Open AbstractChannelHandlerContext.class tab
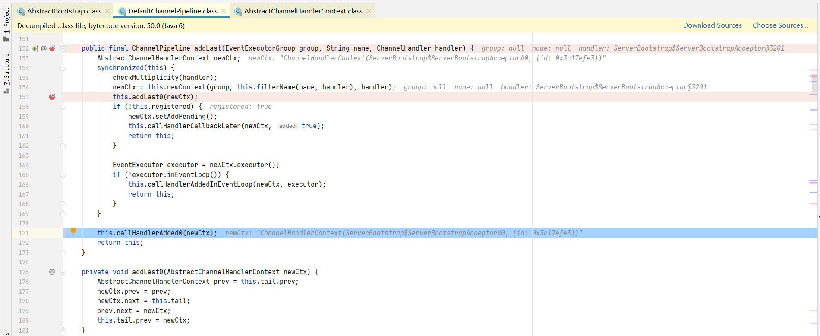The image size is (820, 336). pyautogui.click(x=303, y=11)
